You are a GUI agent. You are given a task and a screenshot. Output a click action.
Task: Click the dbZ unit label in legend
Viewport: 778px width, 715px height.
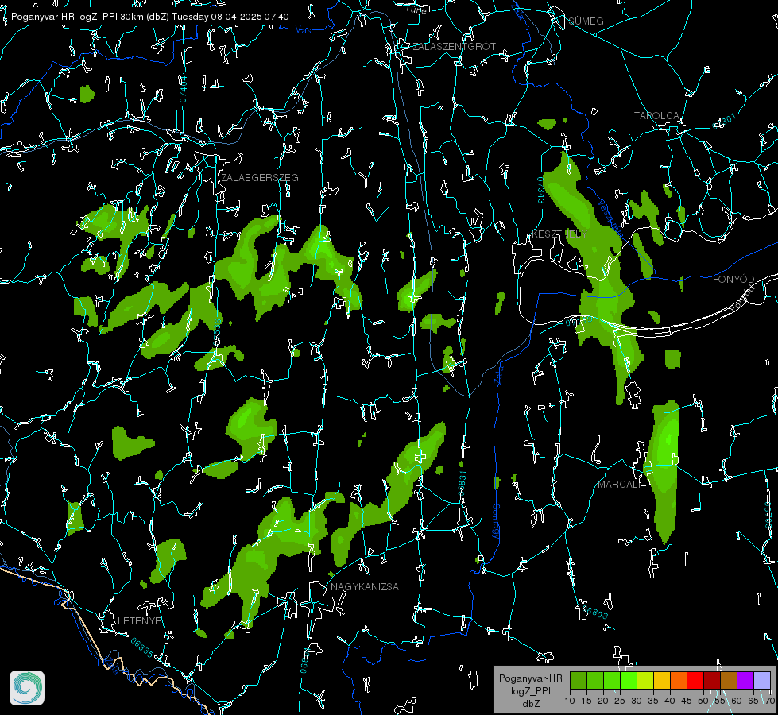tap(530, 704)
